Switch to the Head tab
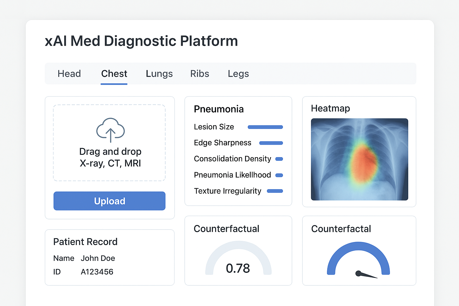 click(x=69, y=74)
